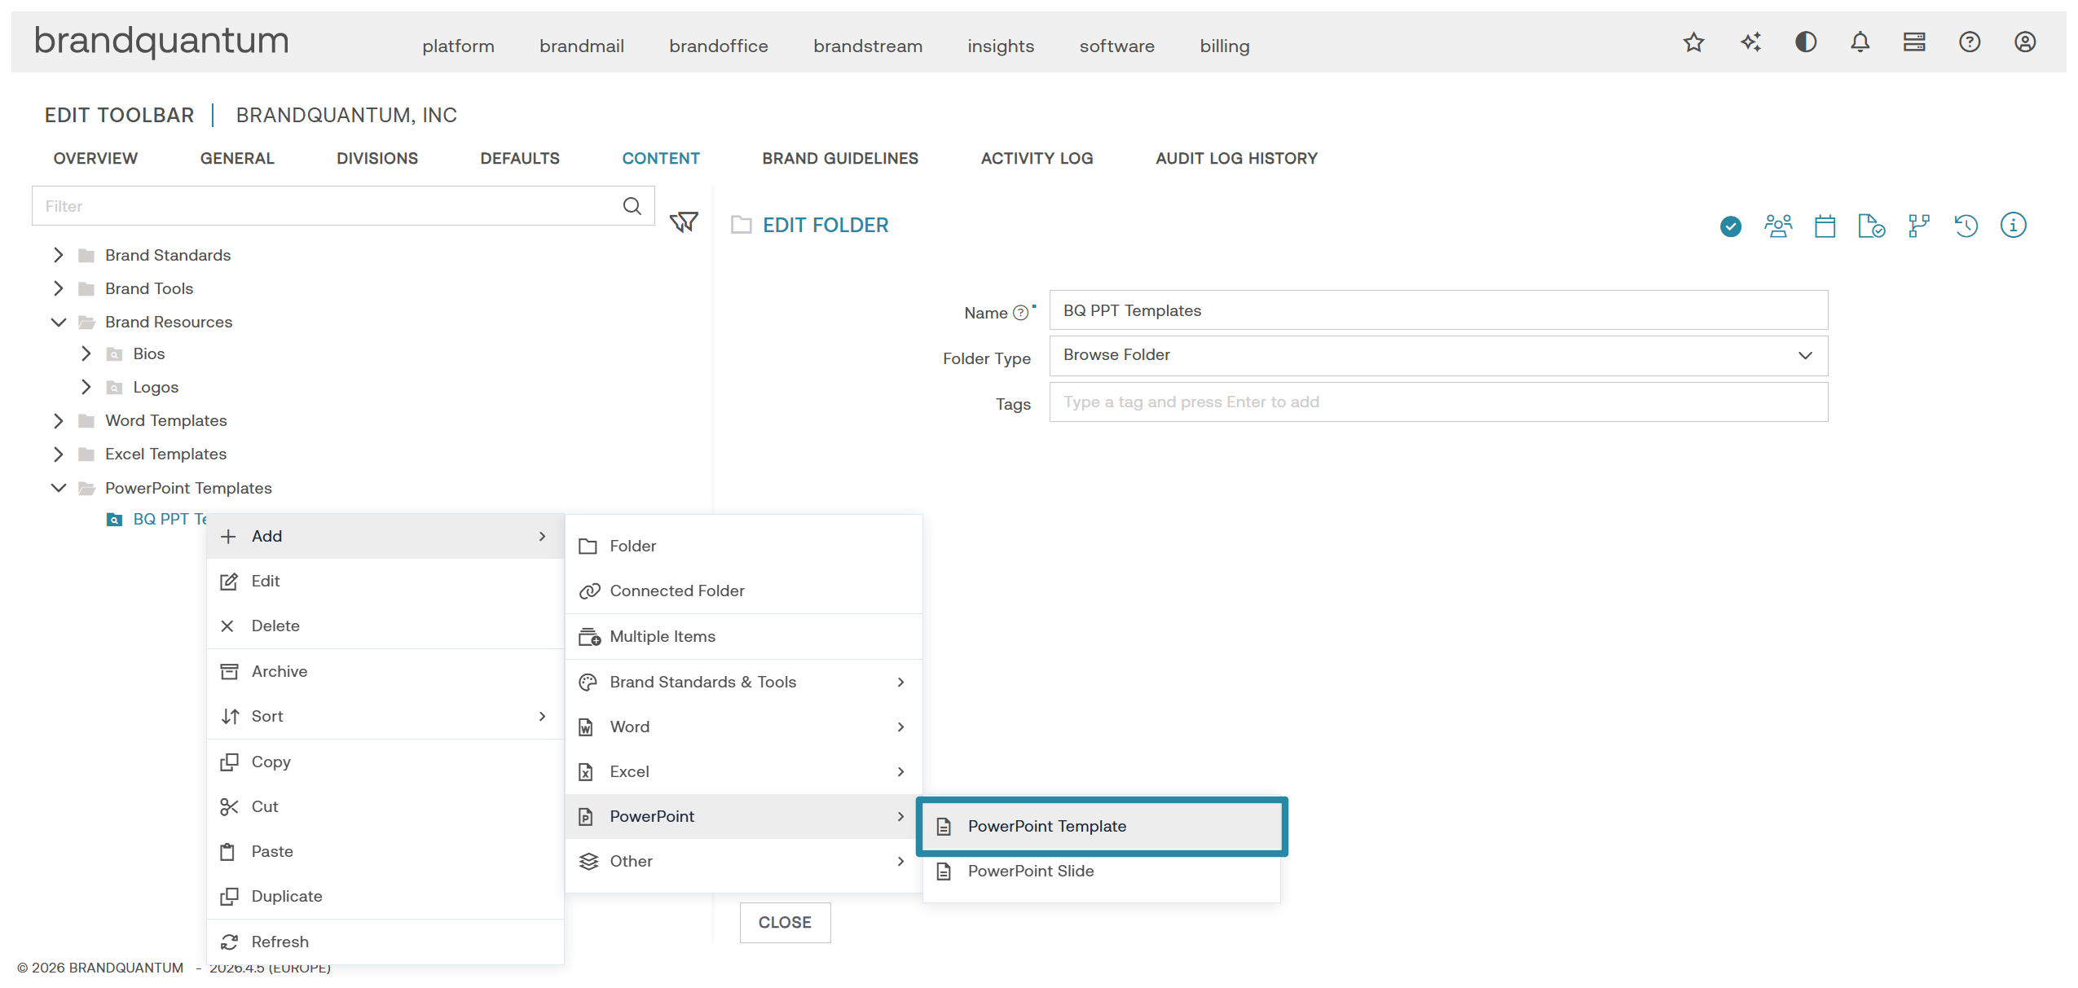This screenshot has width=2078, height=988.
Task: Go to the insights navigation link
Action: tap(1001, 46)
